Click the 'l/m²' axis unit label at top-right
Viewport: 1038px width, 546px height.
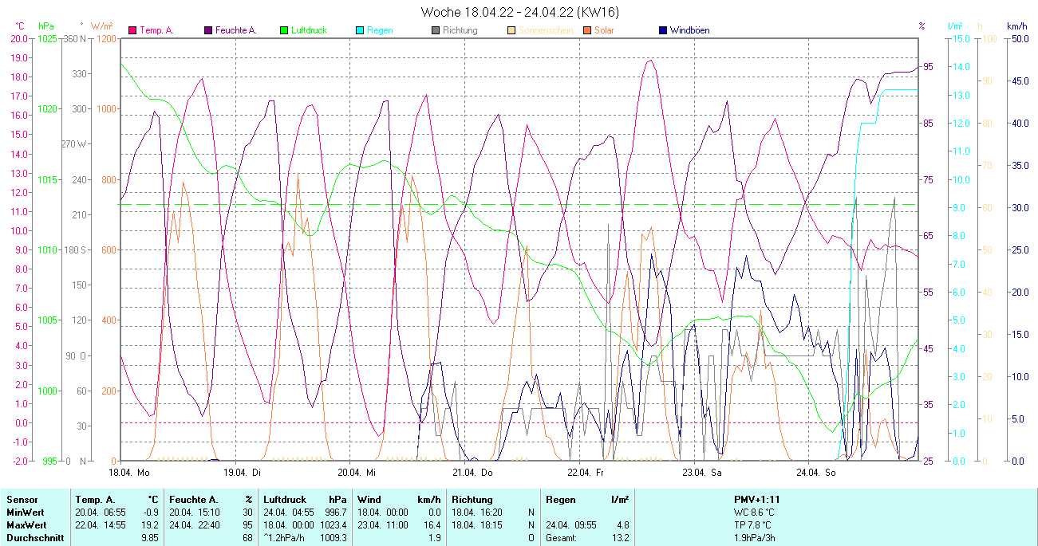click(955, 26)
